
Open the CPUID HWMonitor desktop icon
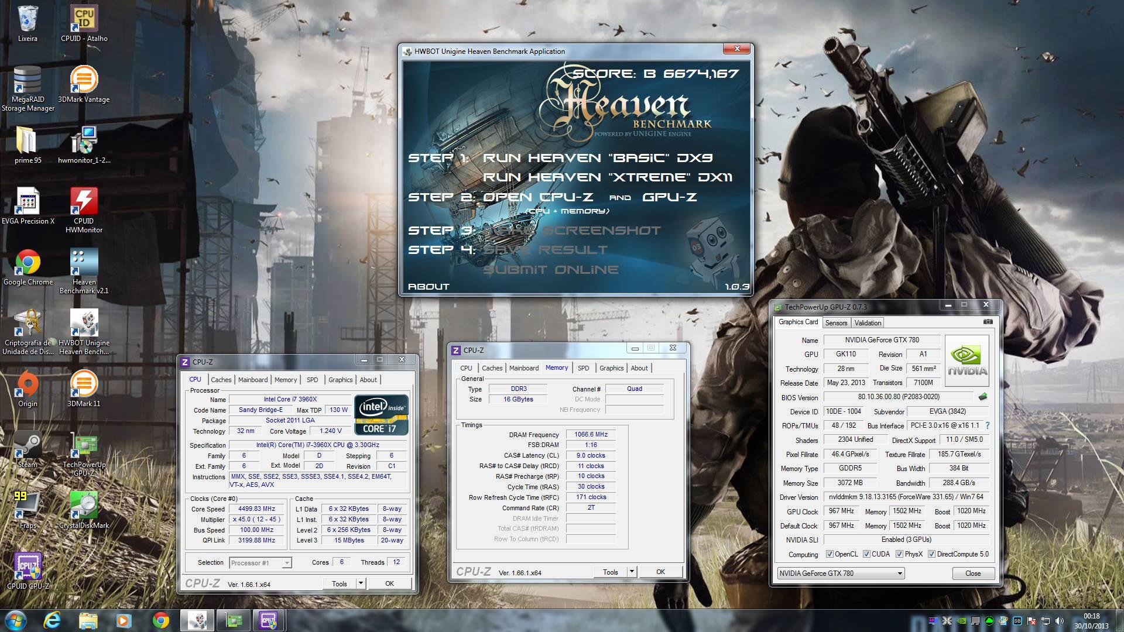click(84, 210)
